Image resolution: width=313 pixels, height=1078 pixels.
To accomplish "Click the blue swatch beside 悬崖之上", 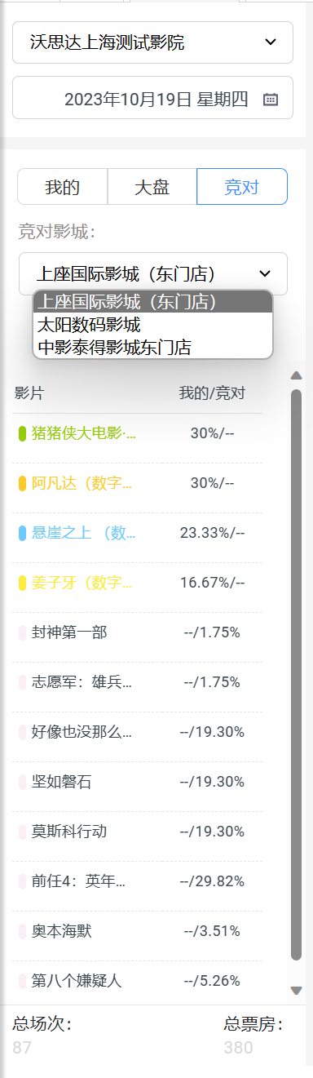I will (x=23, y=533).
